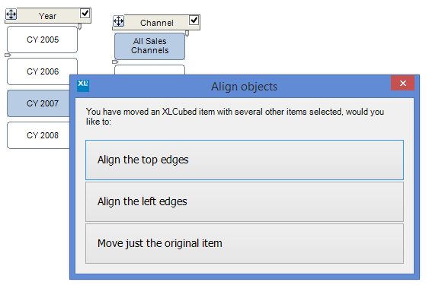429x285 pixels.
Task: Click the small marker below CY 2005
Action: tap(8, 55)
